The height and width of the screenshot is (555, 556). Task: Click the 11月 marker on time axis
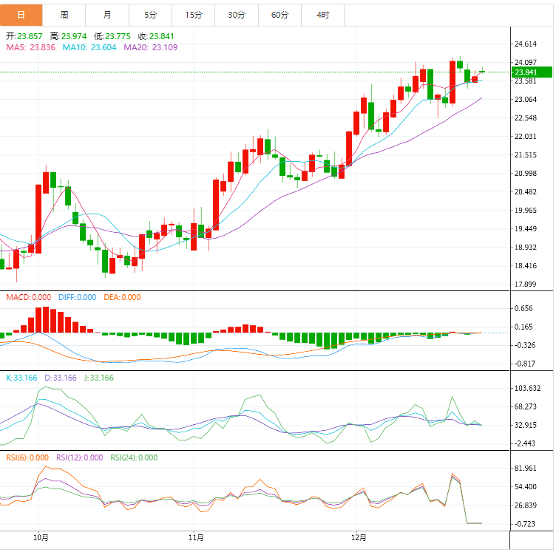click(196, 537)
